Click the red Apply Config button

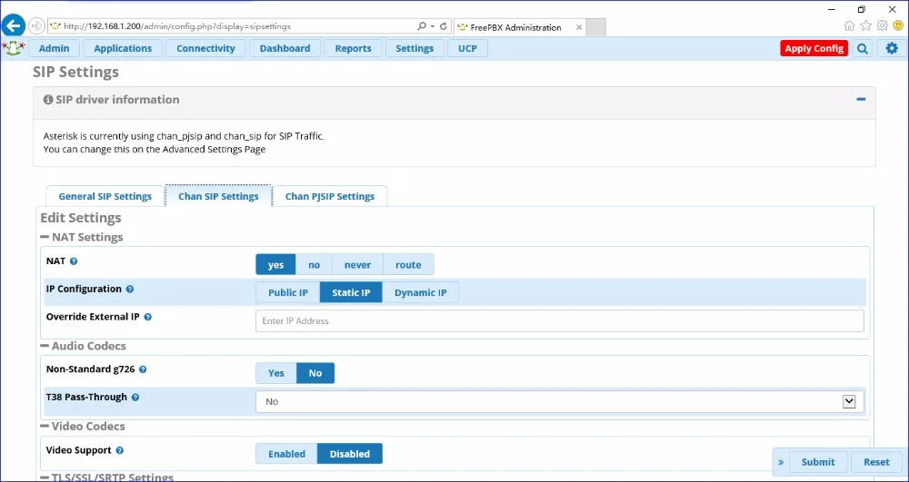(814, 49)
